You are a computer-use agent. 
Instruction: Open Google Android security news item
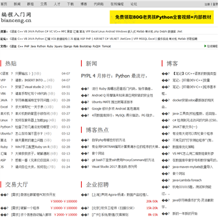pyautogui.click(x=116, y=108)
